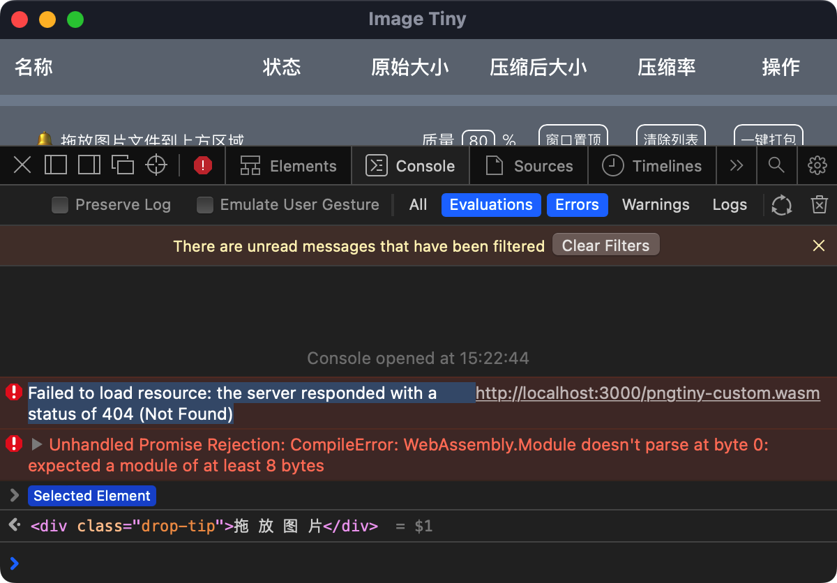Switch to the Elements tab
The image size is (837, 583).
tap(288, 166)
